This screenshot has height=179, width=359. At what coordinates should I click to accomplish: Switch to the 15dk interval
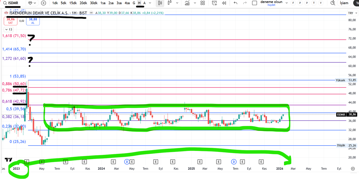point(73,3)
